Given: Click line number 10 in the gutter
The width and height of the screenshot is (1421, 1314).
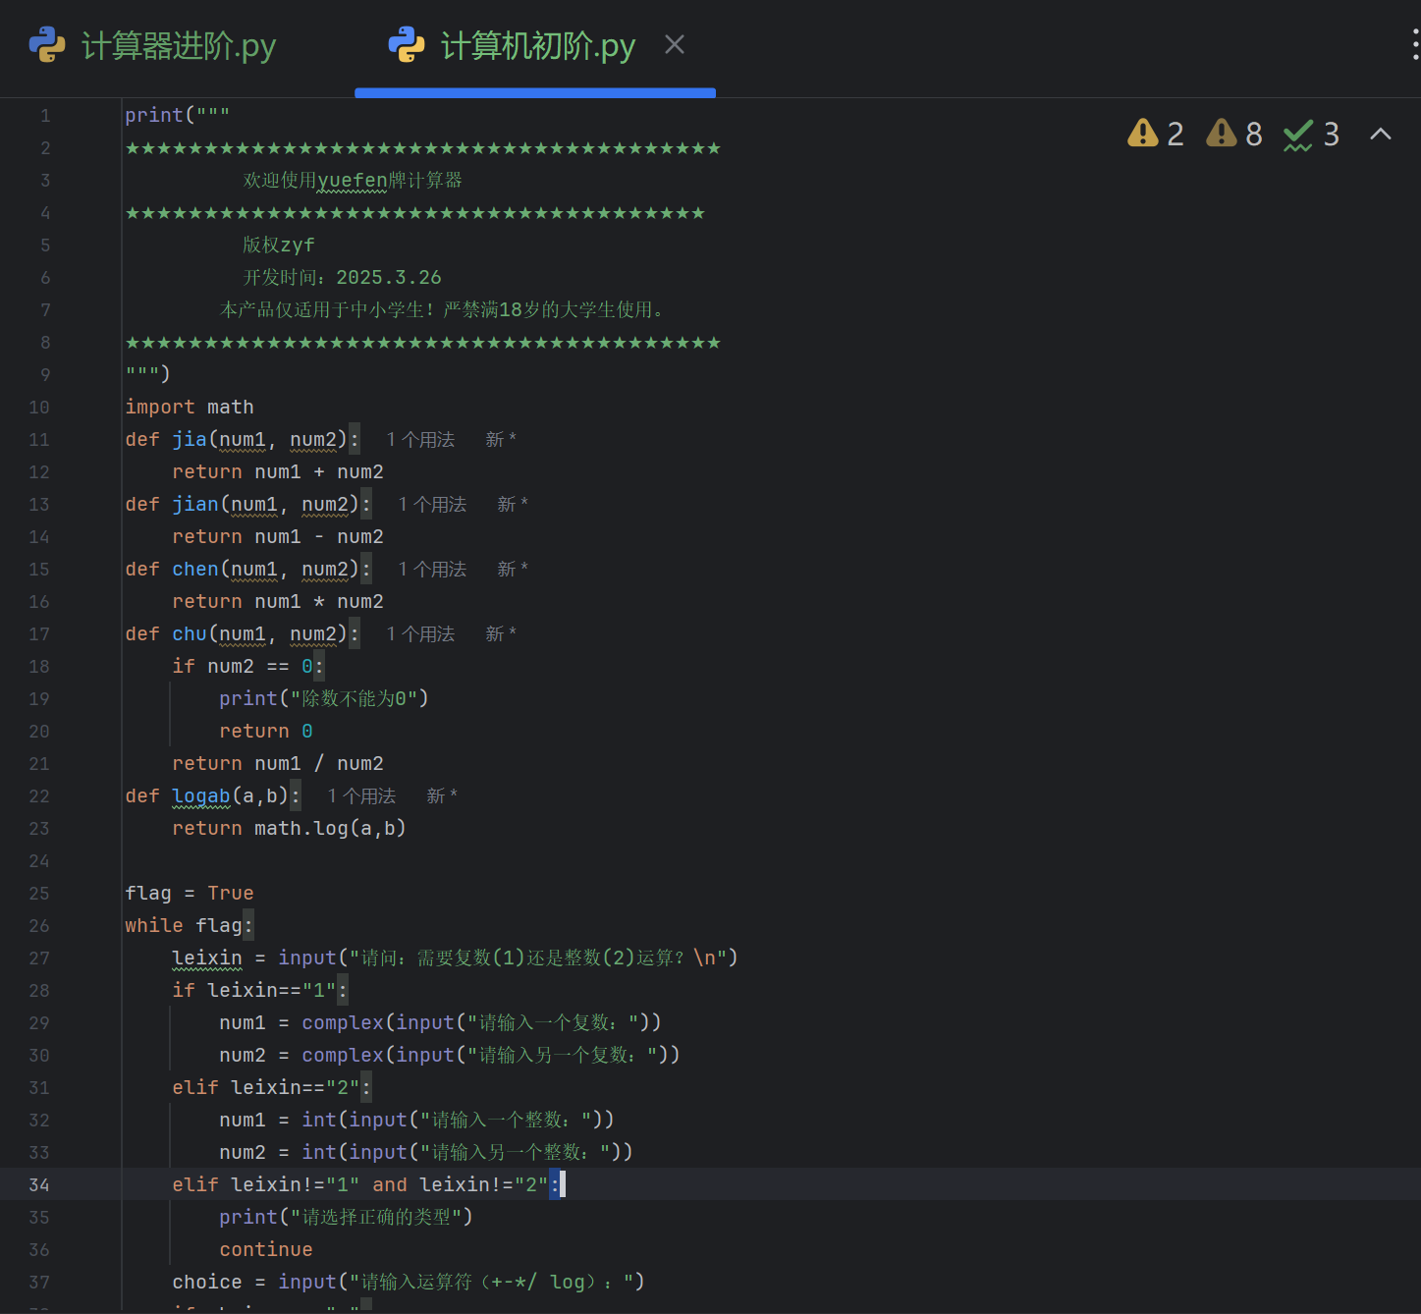Looking at the screenshot, I should pyautogui.click(x=39, y=408).
